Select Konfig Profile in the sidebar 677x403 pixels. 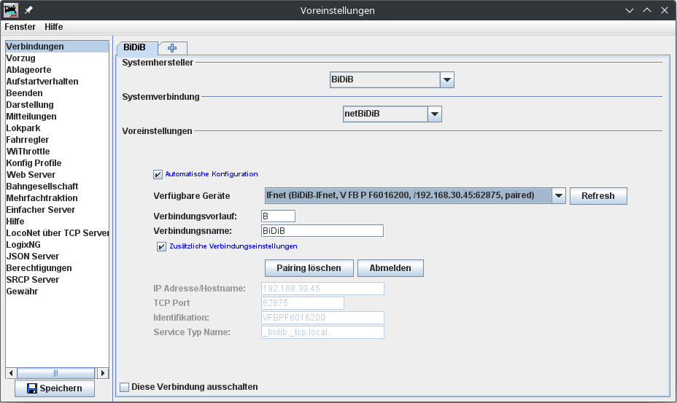click(57, 163)
